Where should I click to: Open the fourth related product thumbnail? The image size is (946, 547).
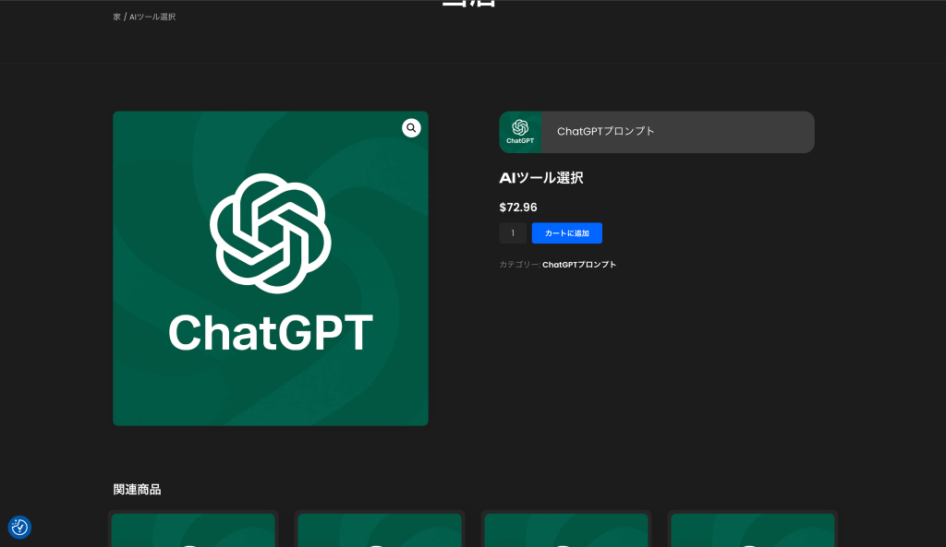(x=753, y=530)
